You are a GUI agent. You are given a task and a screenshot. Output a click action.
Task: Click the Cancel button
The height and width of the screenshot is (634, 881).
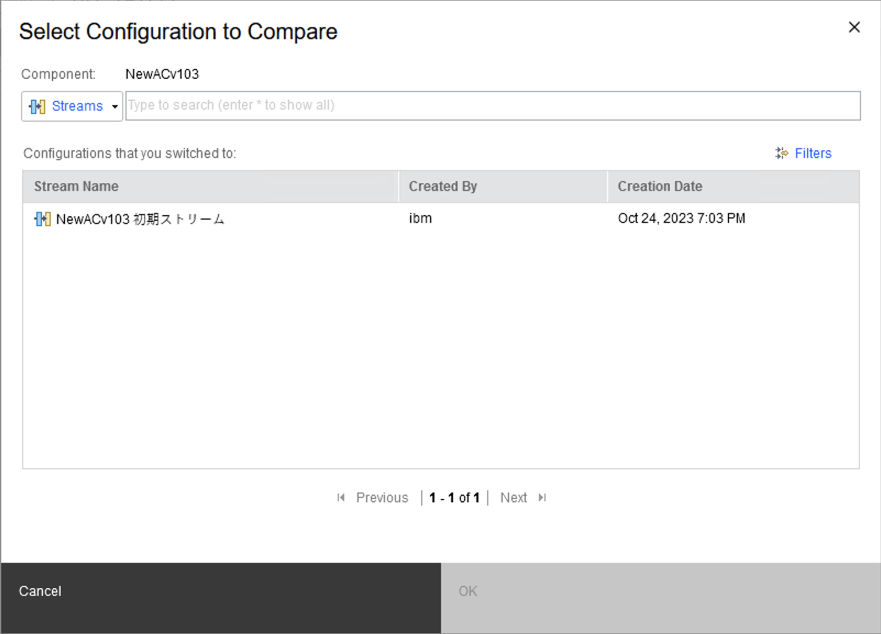tap(221, 598)
